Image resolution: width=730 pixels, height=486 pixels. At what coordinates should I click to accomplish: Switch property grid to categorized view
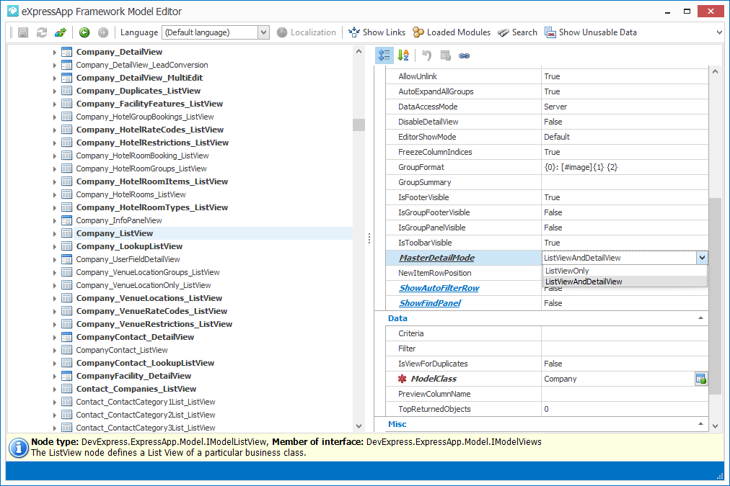384,55
